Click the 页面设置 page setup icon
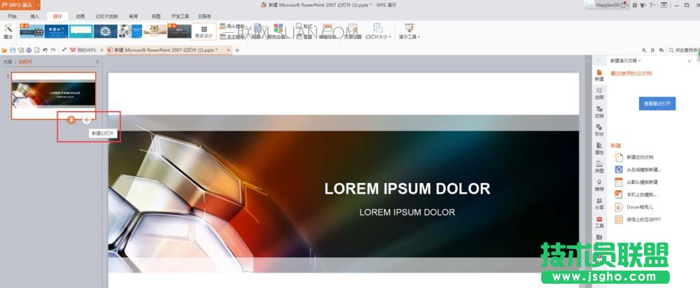The height and width of the screenshot is (288, 700). pos(353,31)
